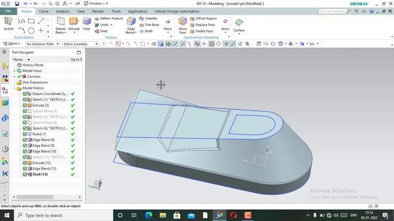Viewport: 394px width, 221px height.
Task: Switch to the Curve tab
Action: click(x=44, y=11)
